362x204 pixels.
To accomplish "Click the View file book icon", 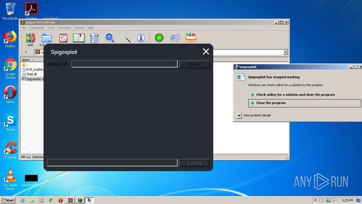I will pyautogui.click(x=79, y=38).
